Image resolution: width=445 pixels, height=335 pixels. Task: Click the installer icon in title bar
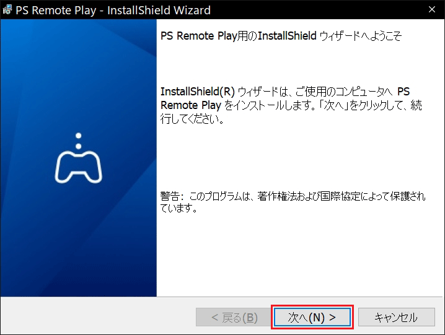pyautogui.click(x=7, y=10)
